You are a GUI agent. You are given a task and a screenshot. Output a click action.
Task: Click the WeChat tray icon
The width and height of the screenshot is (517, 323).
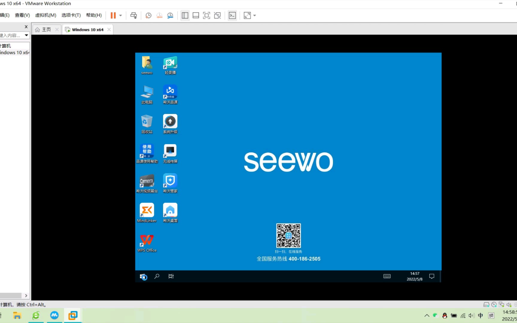click(435, 316)
